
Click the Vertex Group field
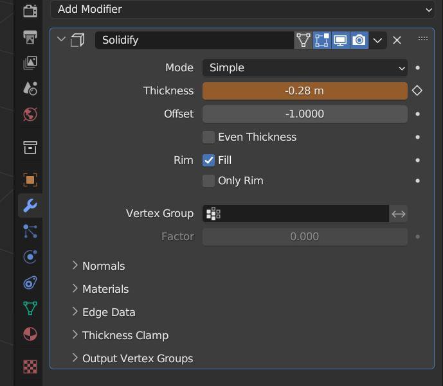296,214
